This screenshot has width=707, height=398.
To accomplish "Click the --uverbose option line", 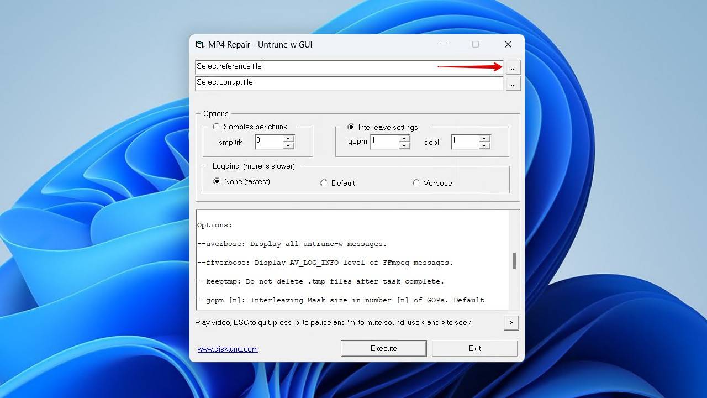I will point(292,244).
